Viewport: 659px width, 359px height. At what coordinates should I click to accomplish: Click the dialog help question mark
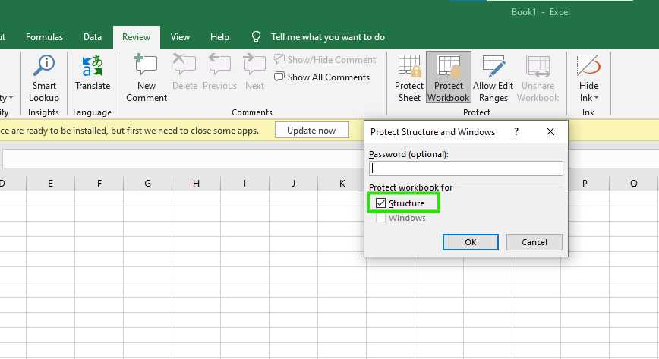(x=516, y=131)
